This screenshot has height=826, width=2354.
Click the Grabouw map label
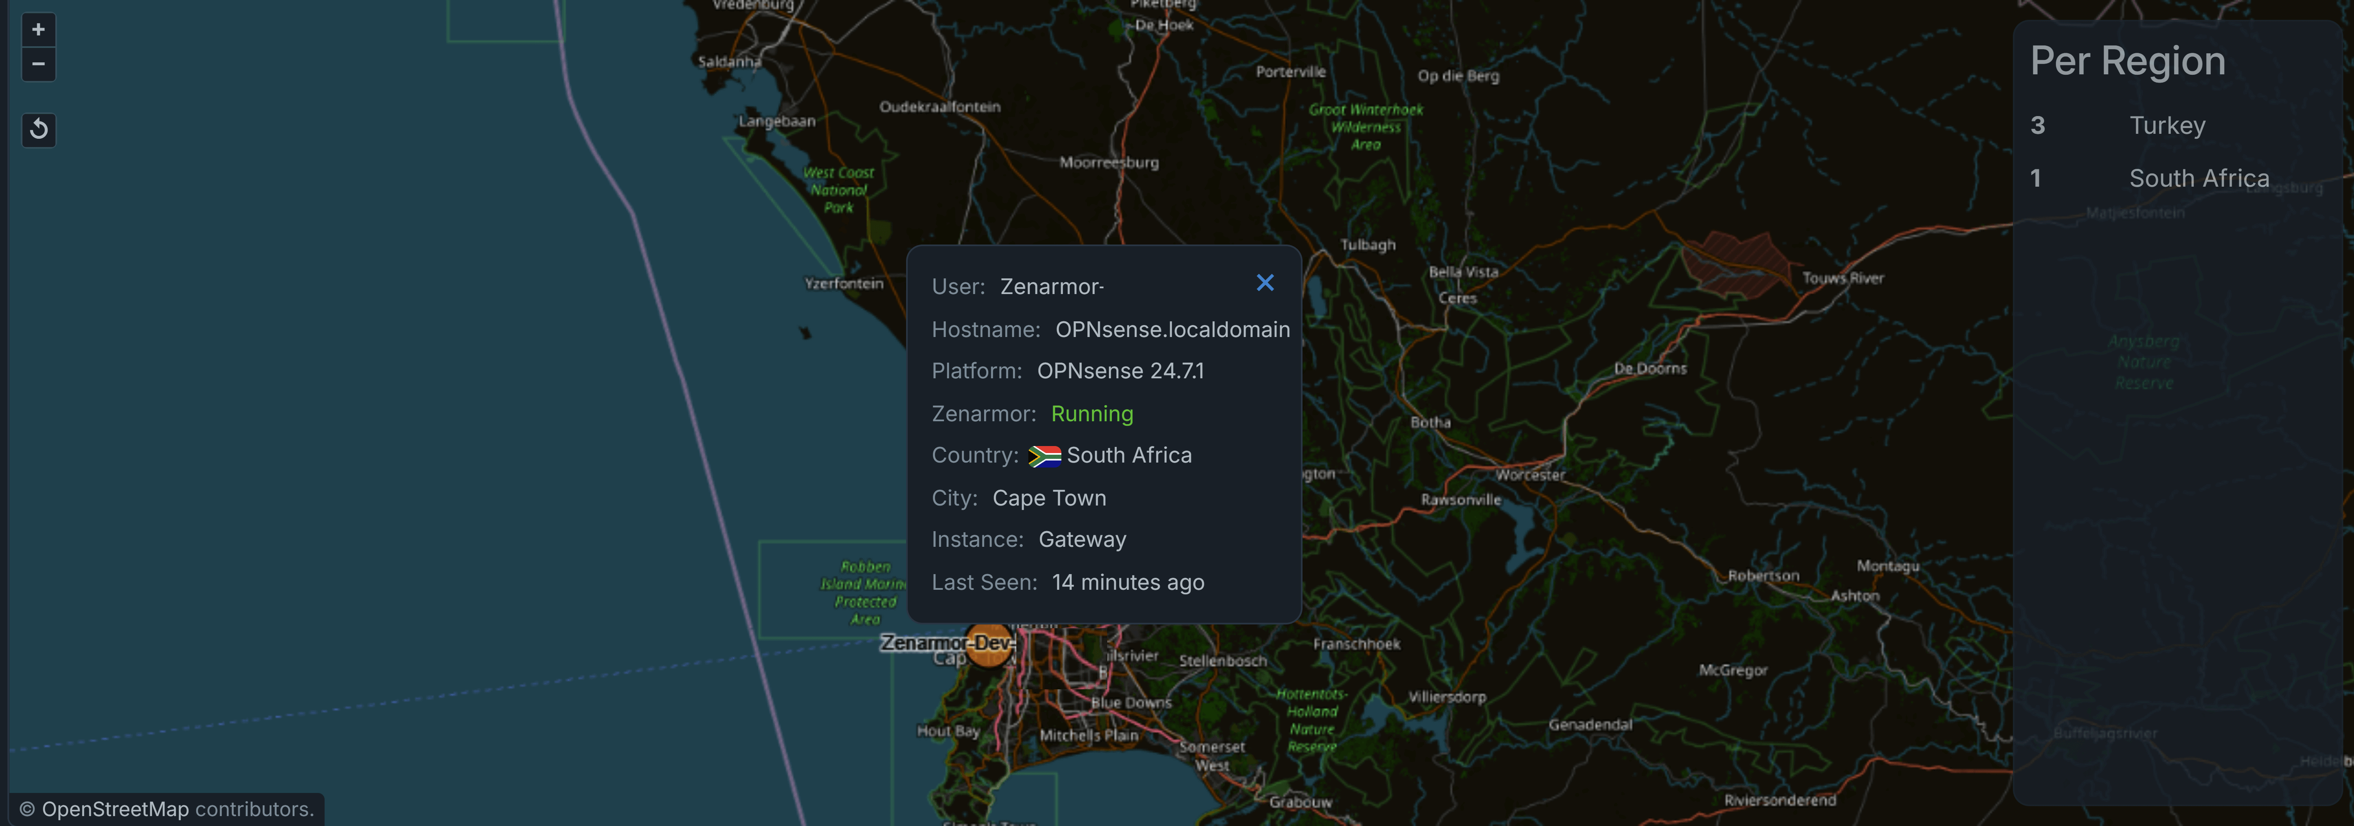1300,802
